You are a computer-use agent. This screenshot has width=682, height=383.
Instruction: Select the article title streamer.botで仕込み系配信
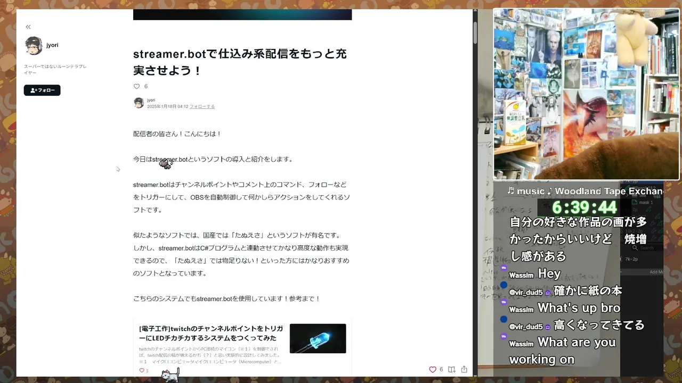pyautogui.click(x=240, y=62)
